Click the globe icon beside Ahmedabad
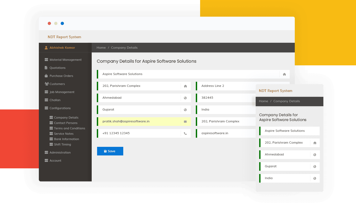This screenshot has height=206, width=356. click(x=185, y=98)
